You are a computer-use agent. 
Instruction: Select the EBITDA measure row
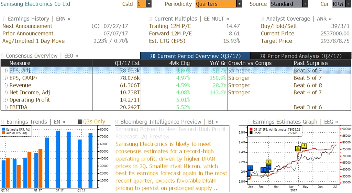[176, 107]
